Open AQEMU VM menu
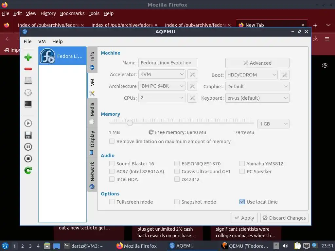335x251 pixels. [x=42, y=42]
